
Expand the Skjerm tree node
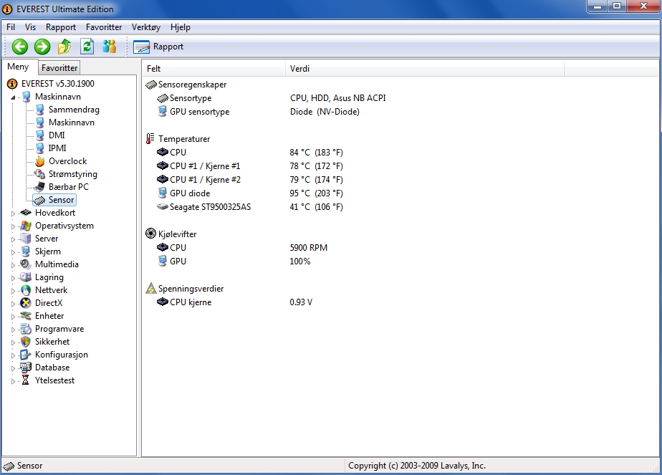pos(13,252)
